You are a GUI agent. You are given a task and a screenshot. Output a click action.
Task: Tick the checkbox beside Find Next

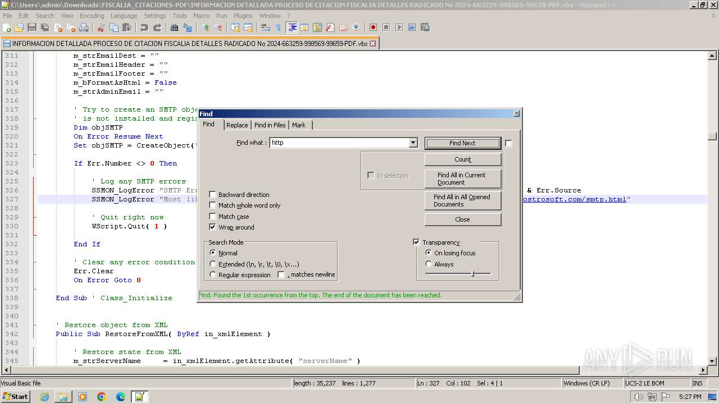coord(508,144)
